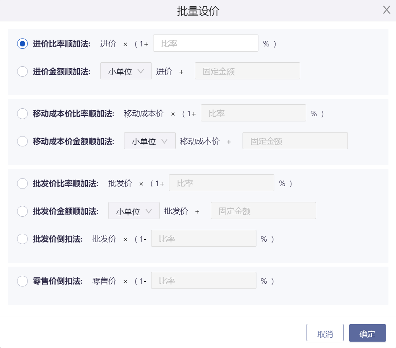Close the 批量设价 dialog with X
The width and height of the screenshot is (396, 348).
386,10
